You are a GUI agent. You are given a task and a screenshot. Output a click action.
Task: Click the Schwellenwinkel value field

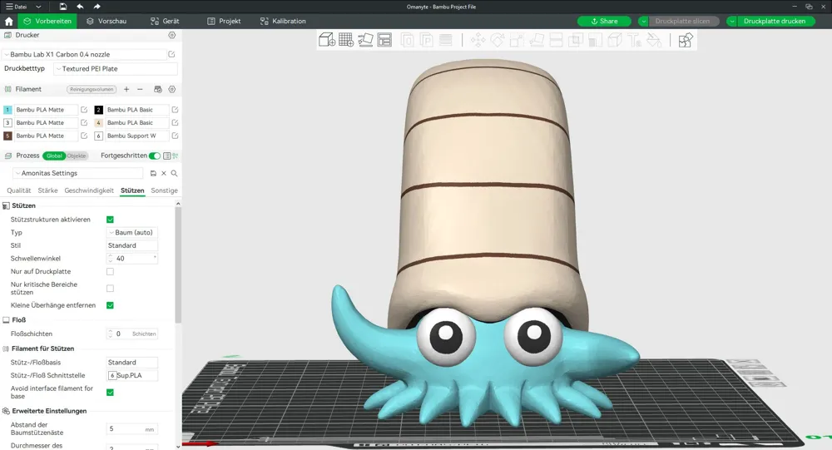(x=132, y=259)
